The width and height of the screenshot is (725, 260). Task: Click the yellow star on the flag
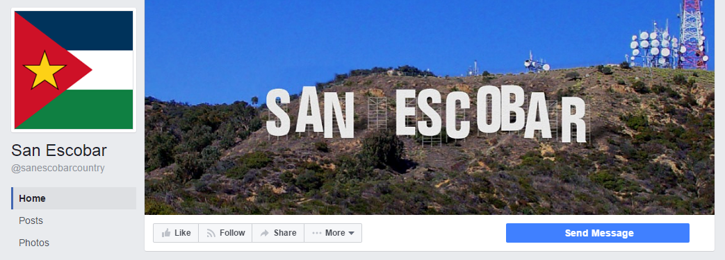point(45,71)
